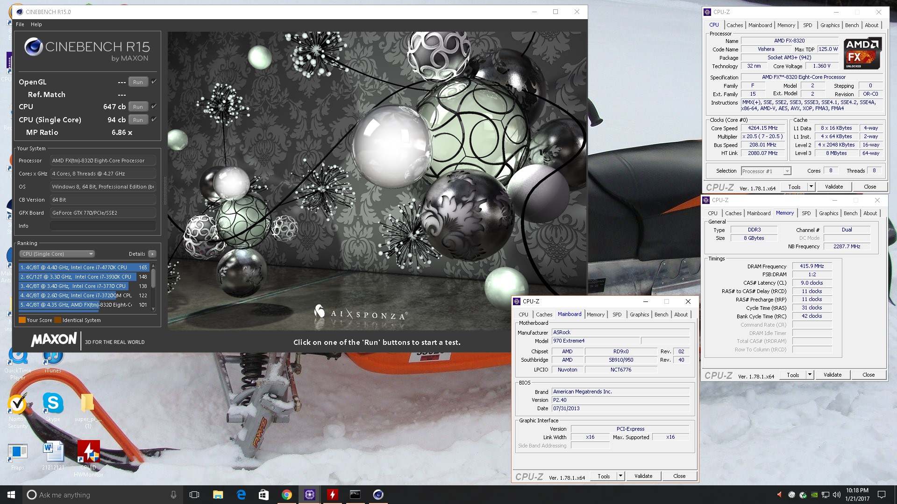Image resolution: width=897 pixels, height=504 pixels.
Task: Open CPU (Single Core) ranking dropdown
Action: pos(57,254)
